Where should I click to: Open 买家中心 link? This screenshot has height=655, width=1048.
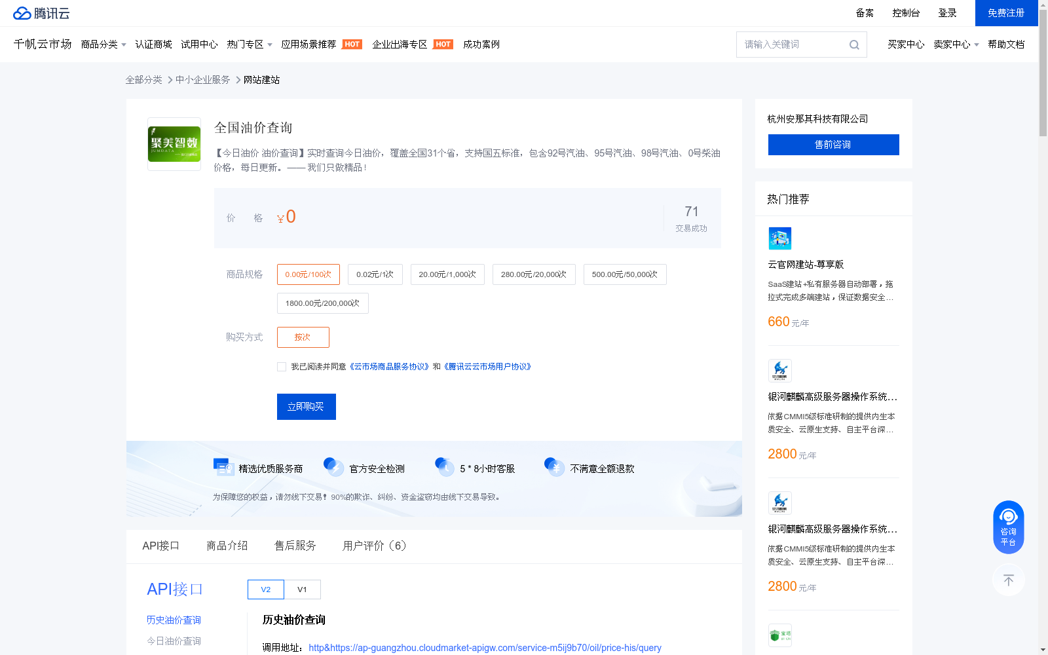[906, 45]
